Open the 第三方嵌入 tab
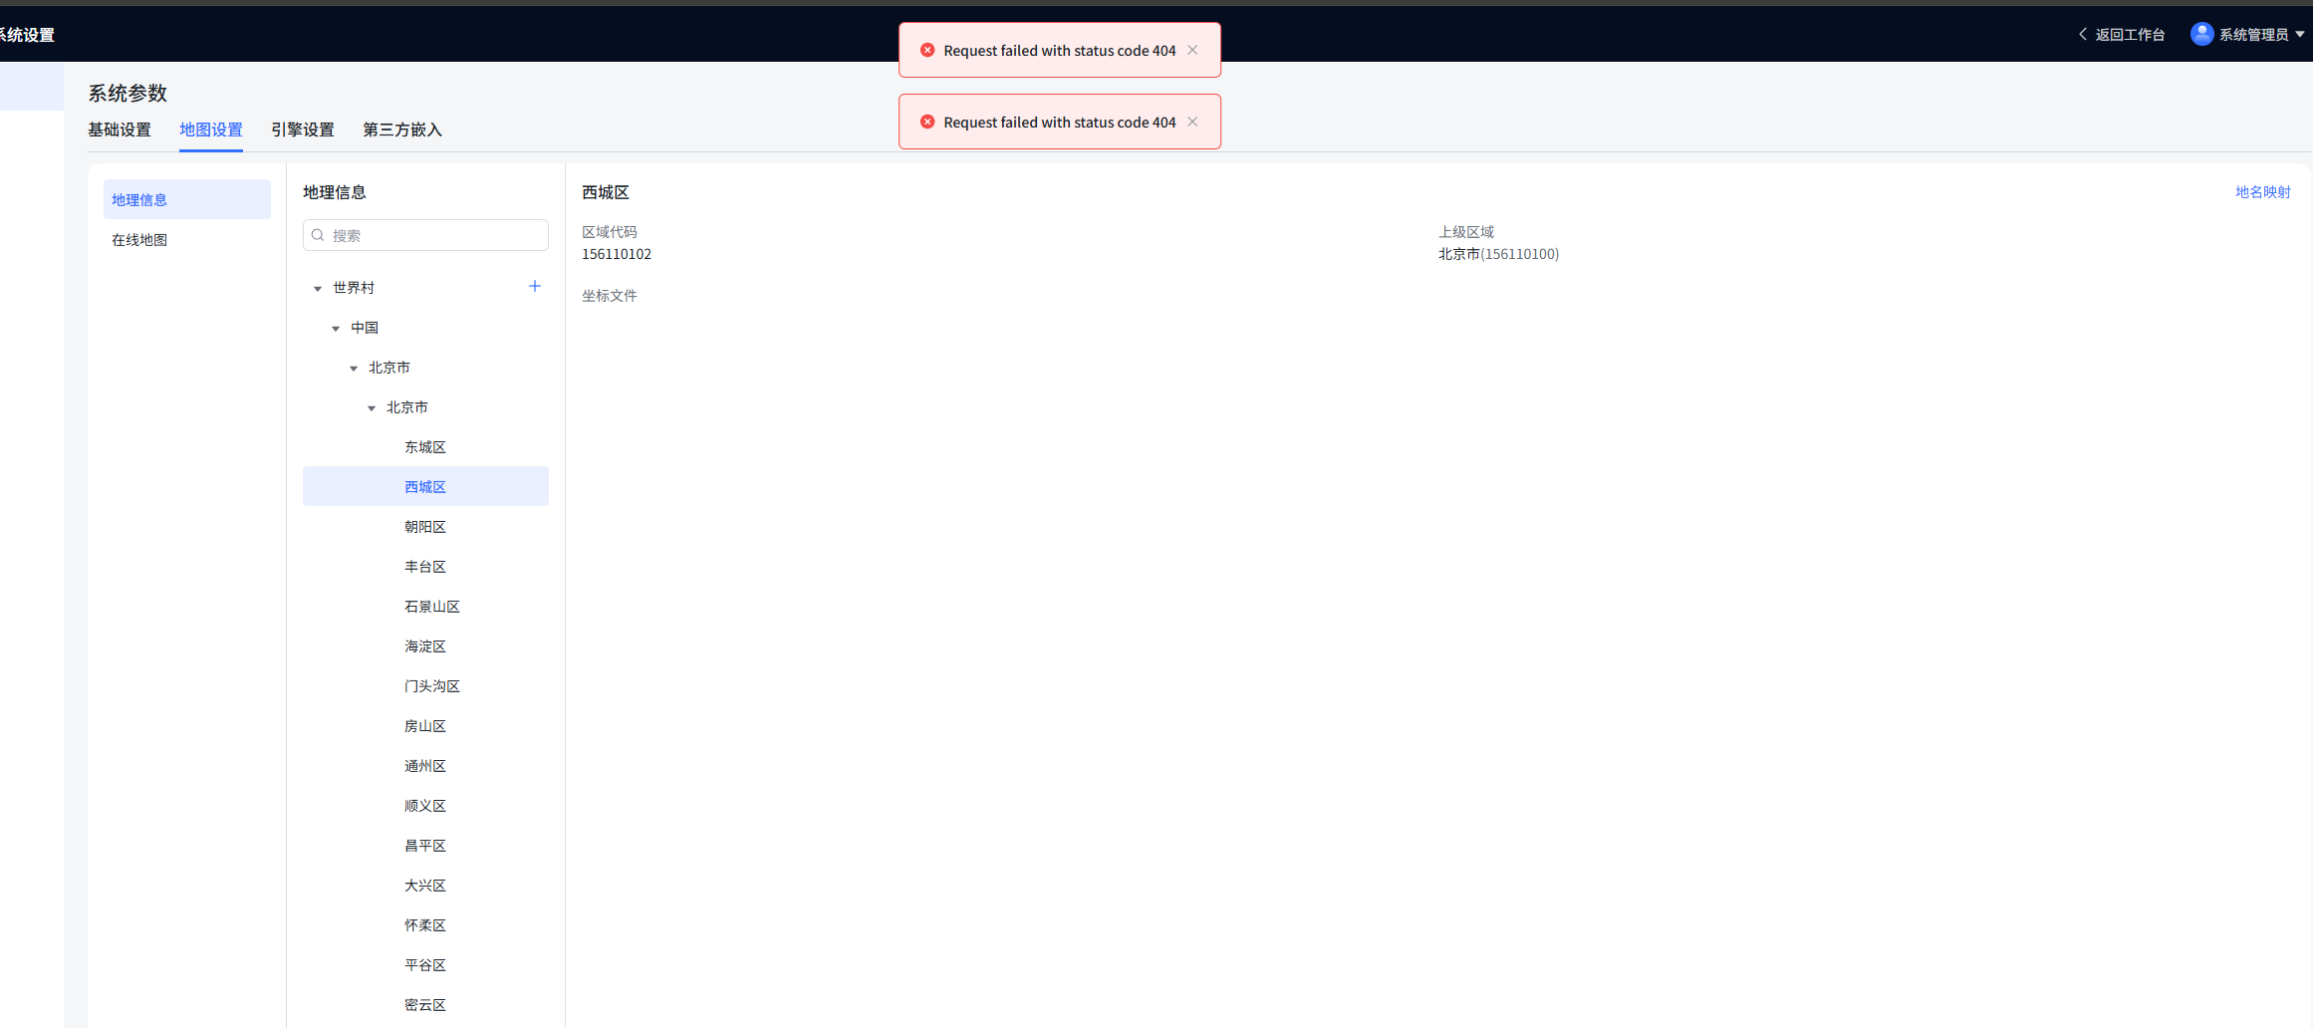The width and height of the screenshot is (2313, 1028). [402, 129]
